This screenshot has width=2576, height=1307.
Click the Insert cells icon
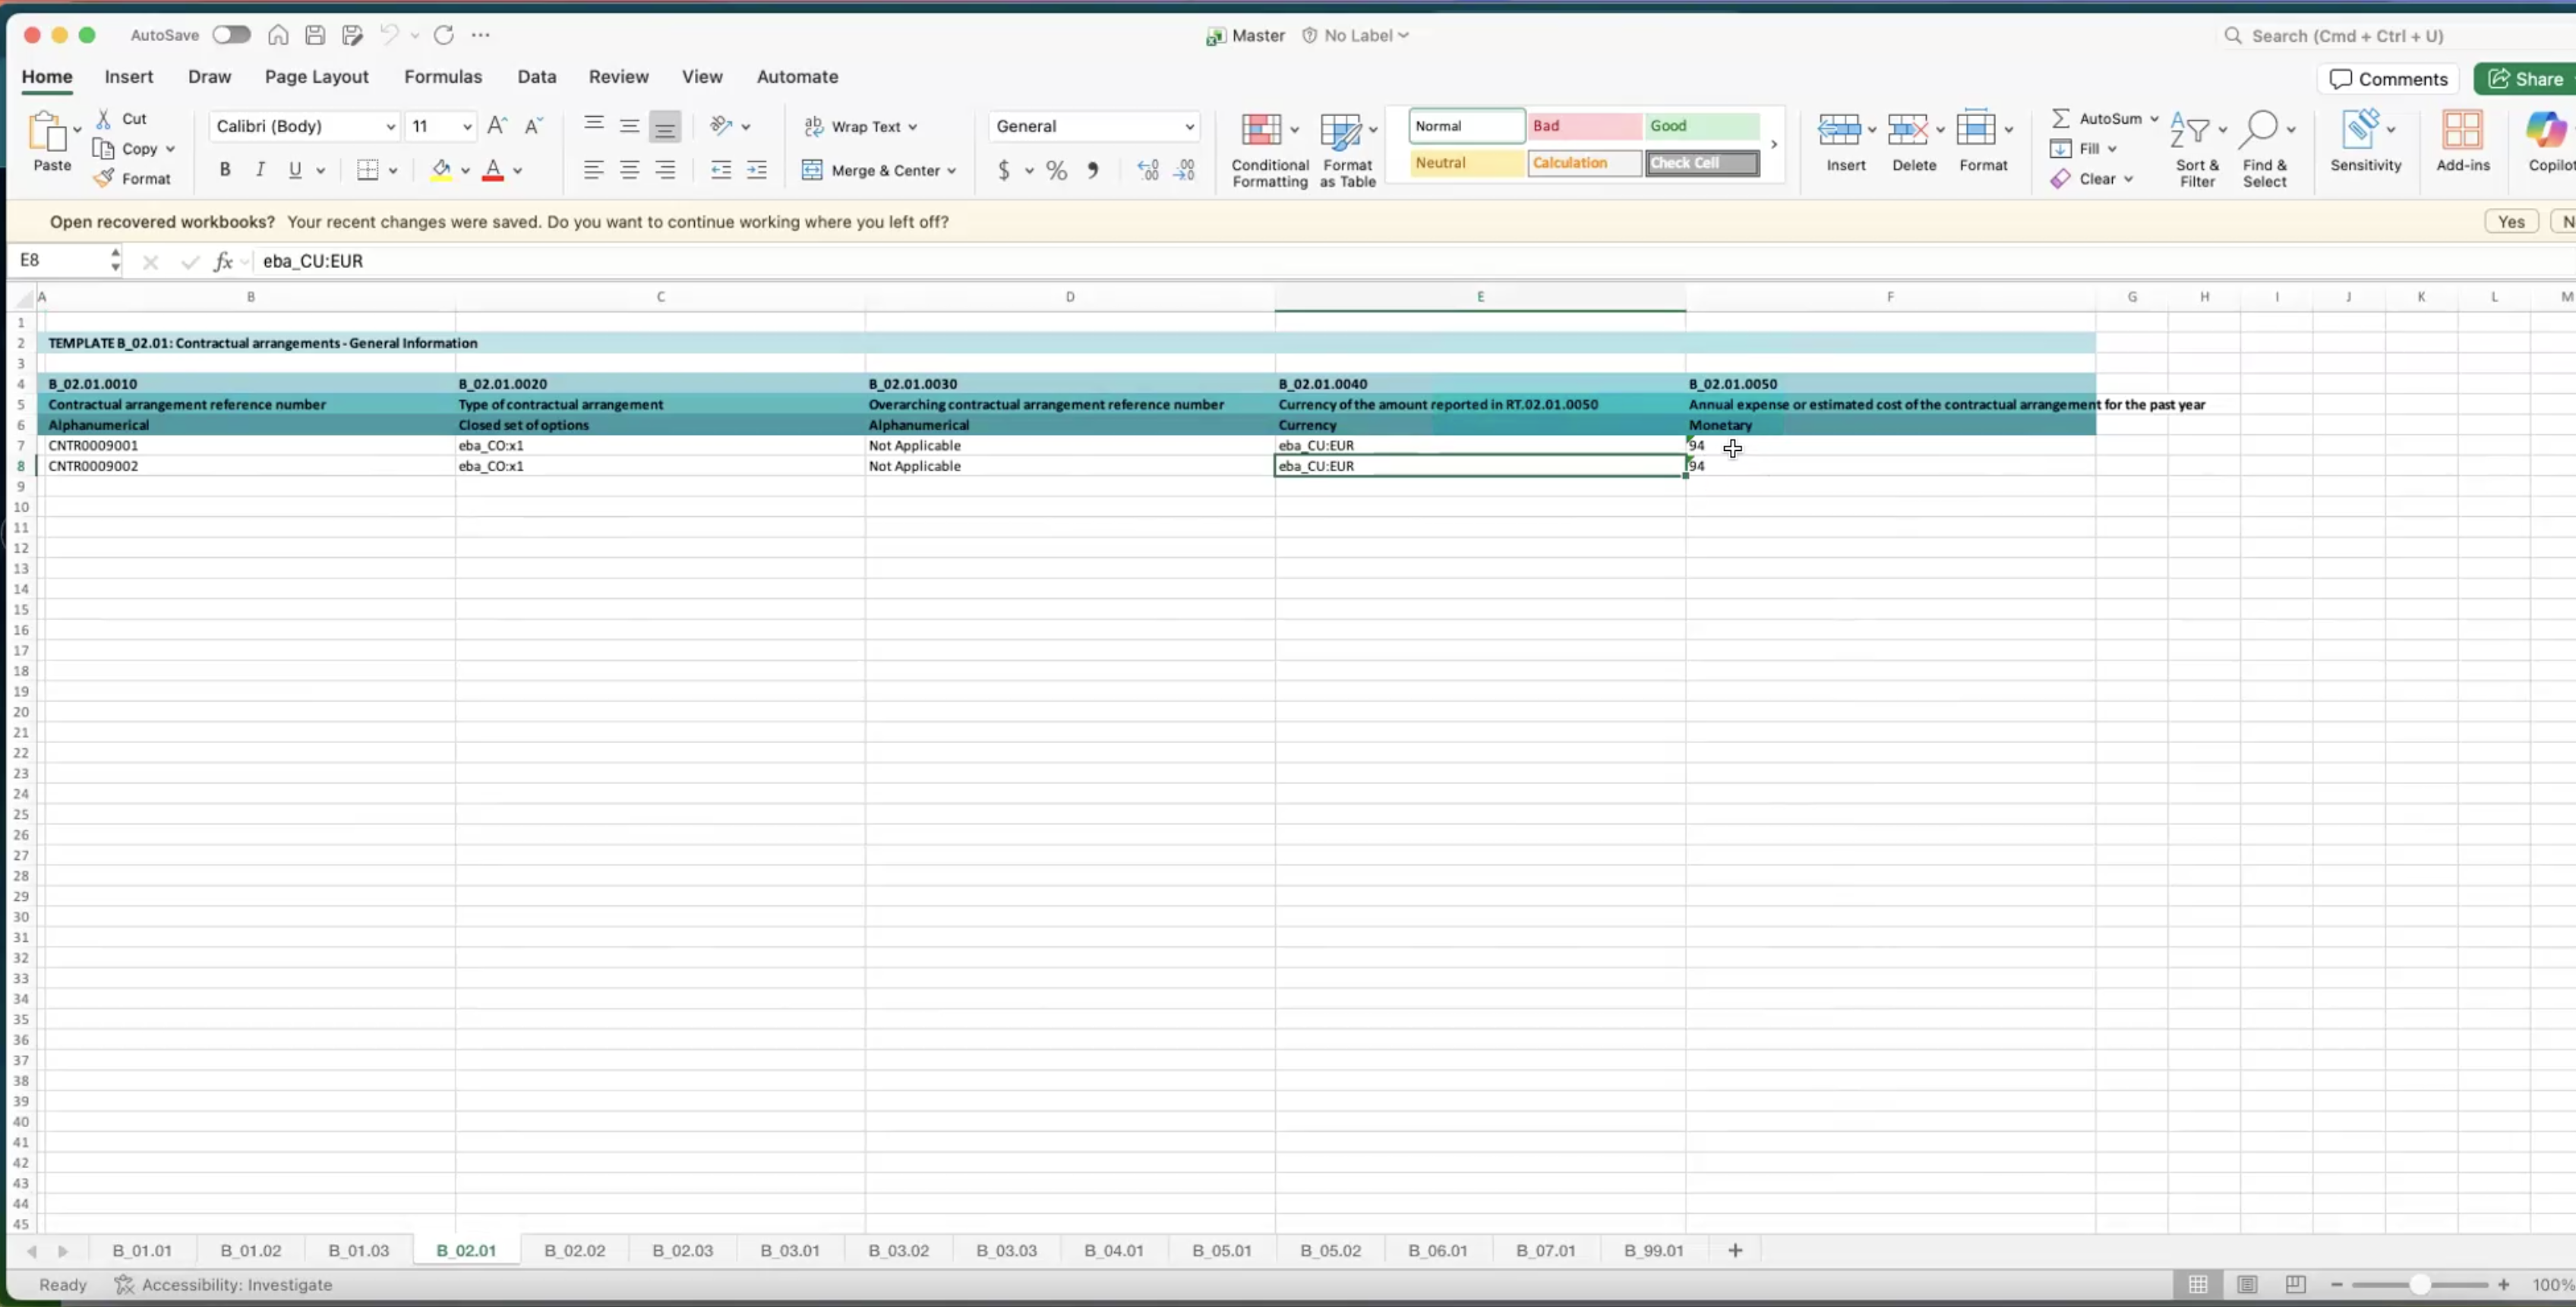pos(1838,130)
